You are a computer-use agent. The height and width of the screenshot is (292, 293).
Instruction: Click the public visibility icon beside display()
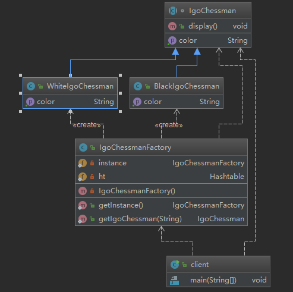coord(182,26)
